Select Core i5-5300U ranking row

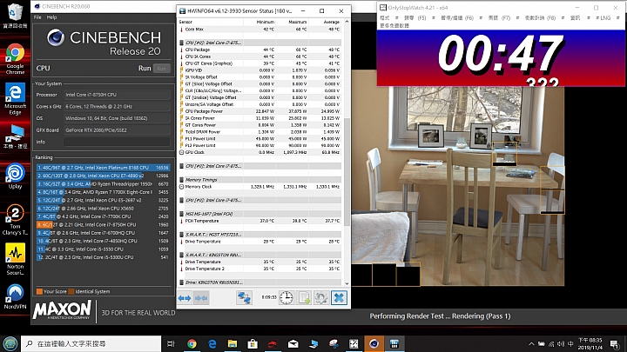[x=103, y=257]
